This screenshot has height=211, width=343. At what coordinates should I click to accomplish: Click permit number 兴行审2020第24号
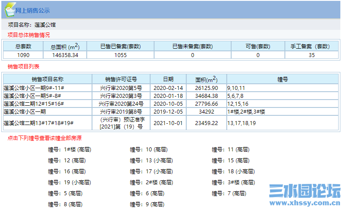pos(121,104)
